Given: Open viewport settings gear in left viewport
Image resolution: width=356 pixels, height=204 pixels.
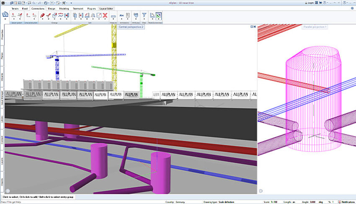Looking at the screenshot, I should [7, 191].
